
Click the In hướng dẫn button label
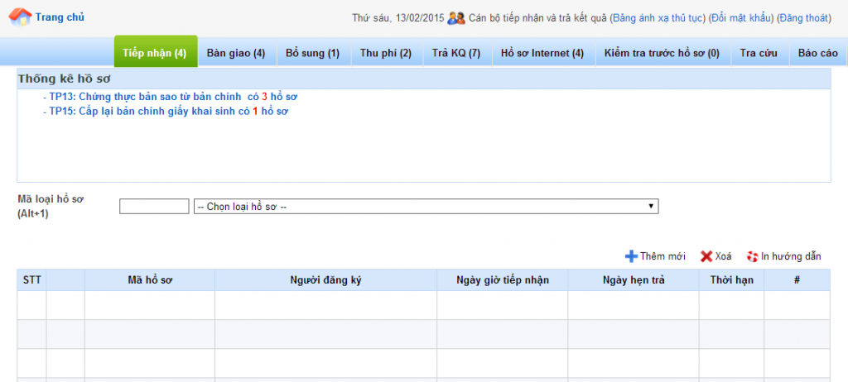pyautogui.click(x=791, y=256)
